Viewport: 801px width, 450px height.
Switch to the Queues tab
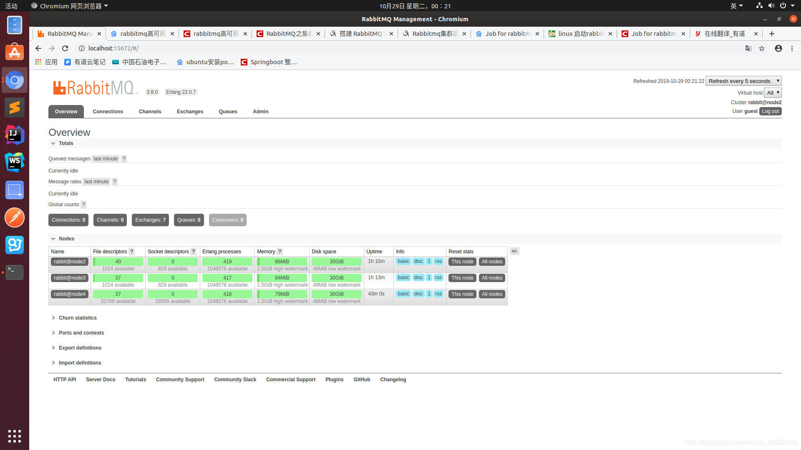(x=228, y=112)
